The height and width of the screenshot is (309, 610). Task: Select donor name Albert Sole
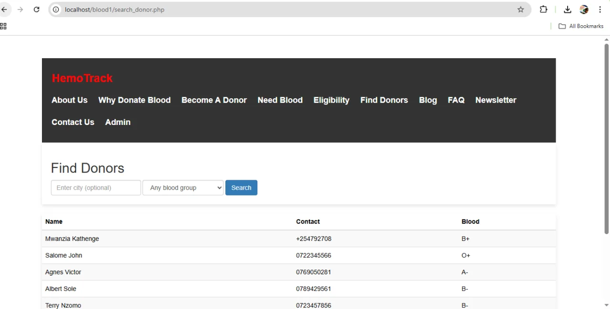coord(61,288)
